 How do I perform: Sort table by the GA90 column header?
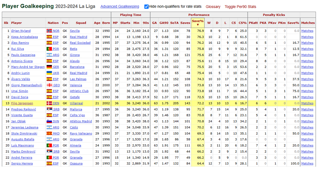[164, 23]
